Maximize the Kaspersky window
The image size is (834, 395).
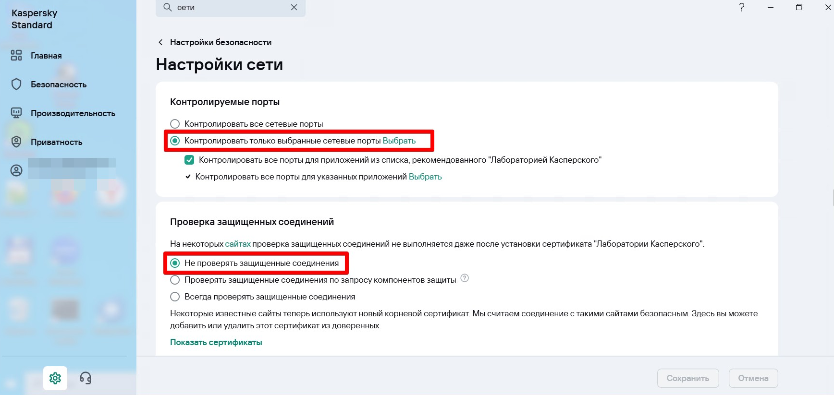click(x=799, y=7)
